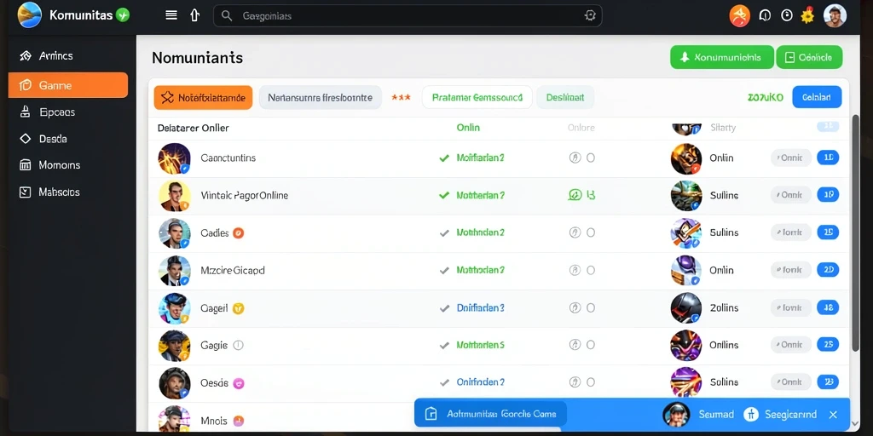Image resolution: width=873 pixels, height=436 pixels.
Task: Open the Nartansurnre firesbotntte filter
Action: point(321,97)
